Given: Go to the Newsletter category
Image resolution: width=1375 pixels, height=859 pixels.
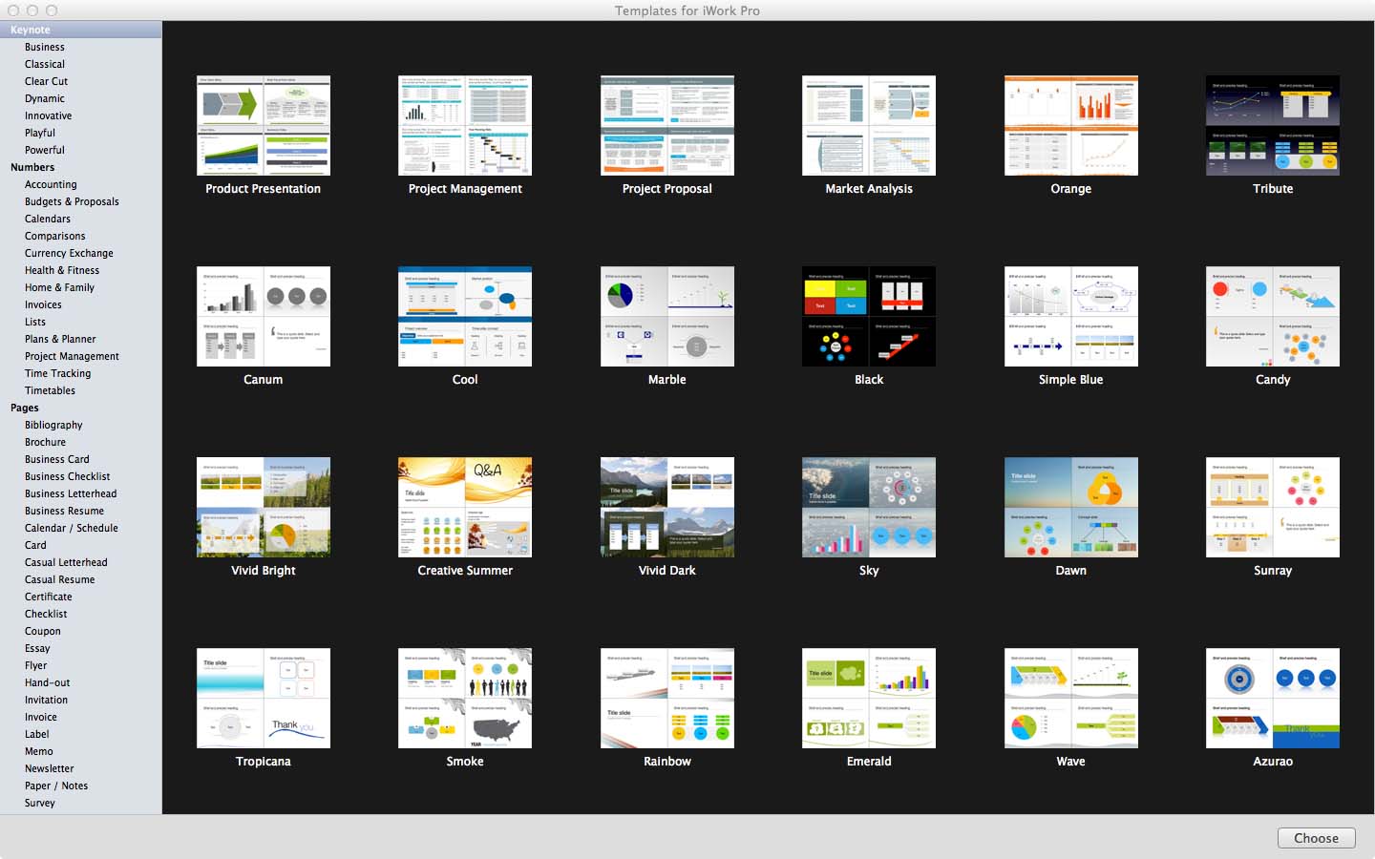Looking at the screenshot, I should (49, 768).
